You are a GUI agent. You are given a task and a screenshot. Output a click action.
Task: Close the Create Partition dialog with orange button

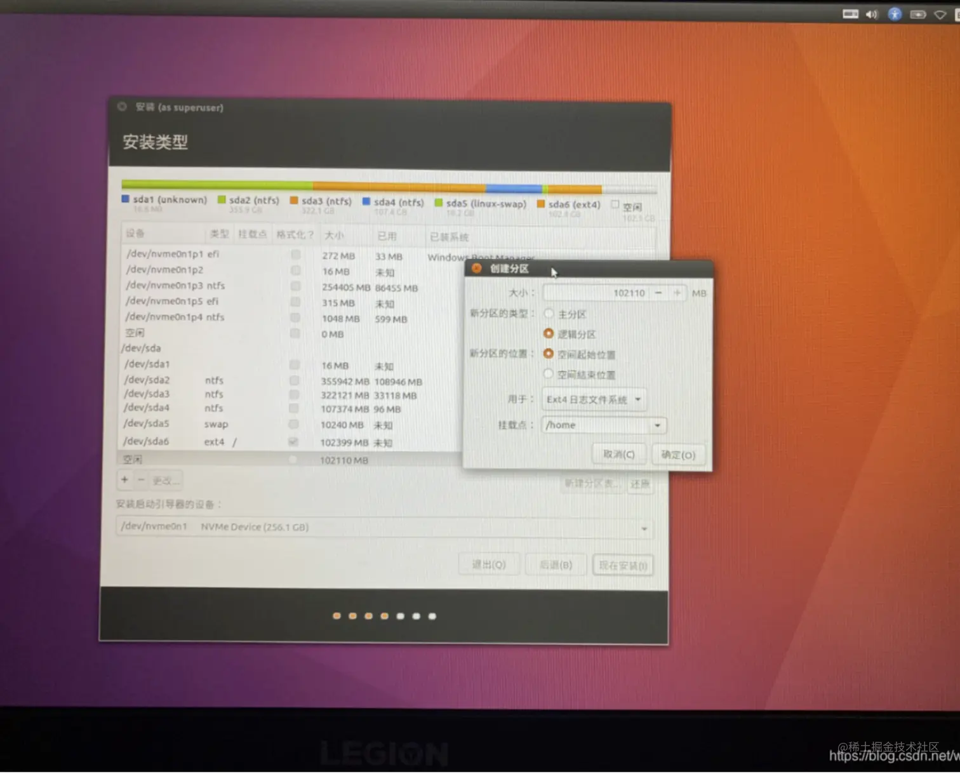pos(477,269)
